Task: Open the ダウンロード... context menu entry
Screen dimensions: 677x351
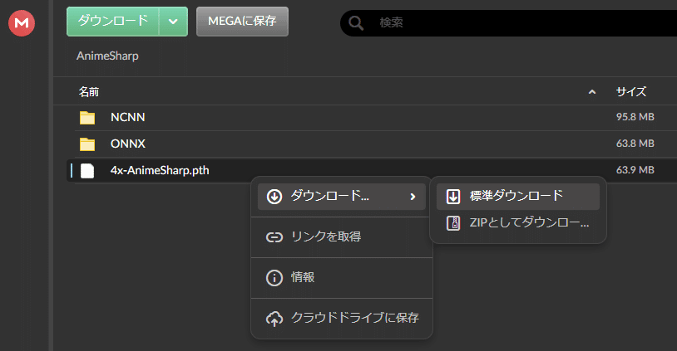Action: (x=342, y=197)
